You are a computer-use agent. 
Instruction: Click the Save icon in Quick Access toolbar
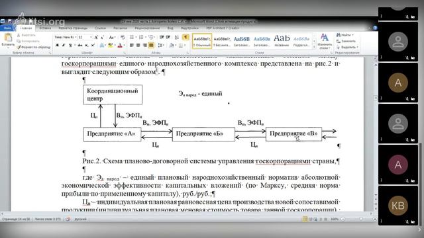click(x=9, y=21)
